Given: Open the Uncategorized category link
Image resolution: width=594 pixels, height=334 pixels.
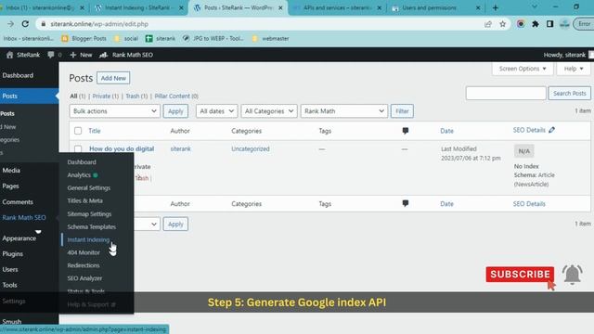Looking at the screenshot, I should tap(251, 148).
